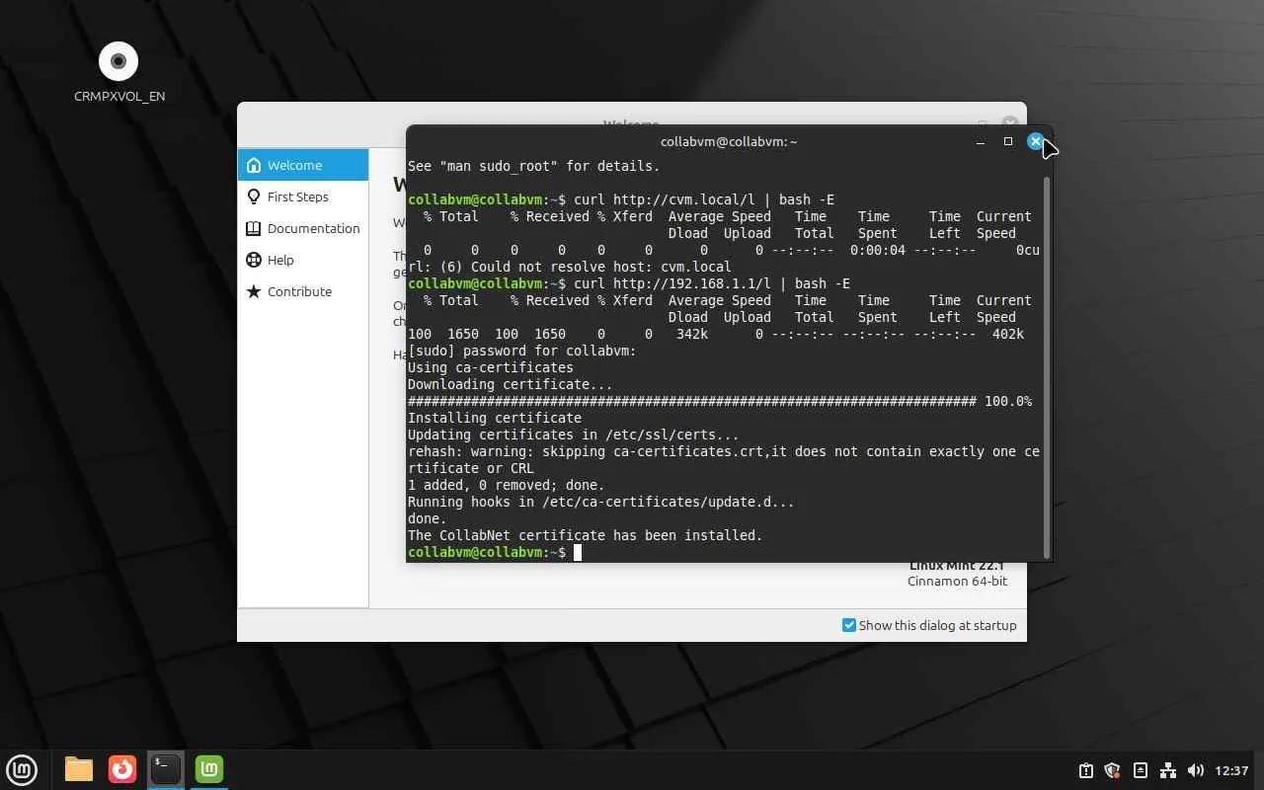The width and height of the screenshot is (1264, 790).
Task: Switch to the Help section
Action: point(303,260)
